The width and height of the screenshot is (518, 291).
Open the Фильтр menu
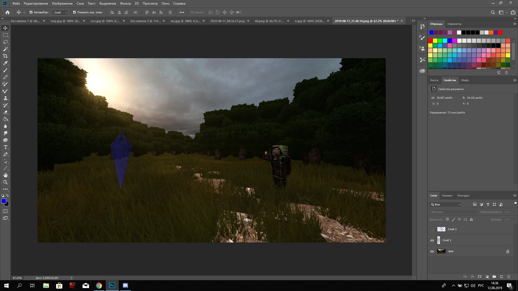(x=125, y=4)
